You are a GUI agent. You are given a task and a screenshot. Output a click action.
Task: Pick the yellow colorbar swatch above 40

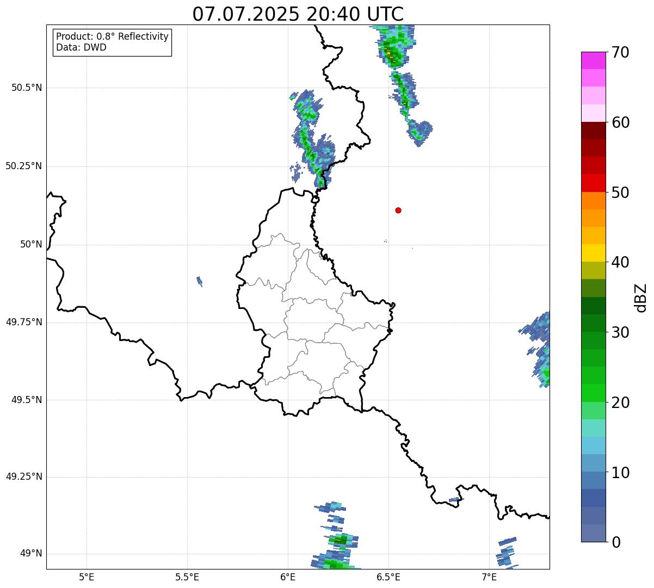coord(594,253)
